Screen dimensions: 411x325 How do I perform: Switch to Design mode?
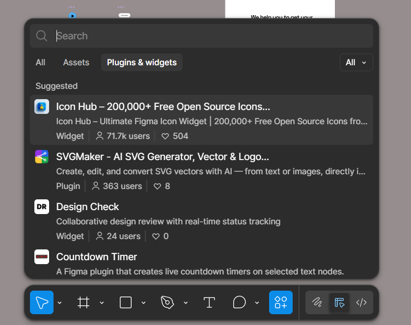tap(339, 302)
